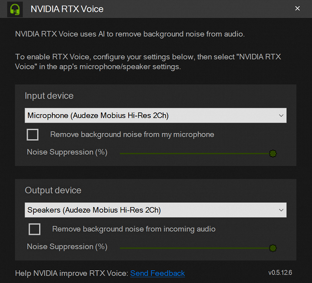This screenshot has height=283, width=312.
Task: Click the chevron arrow on the input device combo box
Action: pyautogui.click(x=281, y=116)
